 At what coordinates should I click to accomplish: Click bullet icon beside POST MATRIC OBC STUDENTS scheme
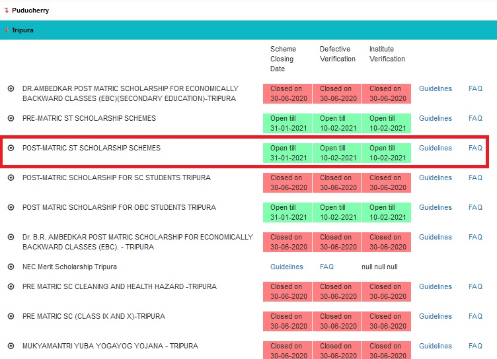tap(11, 207)
